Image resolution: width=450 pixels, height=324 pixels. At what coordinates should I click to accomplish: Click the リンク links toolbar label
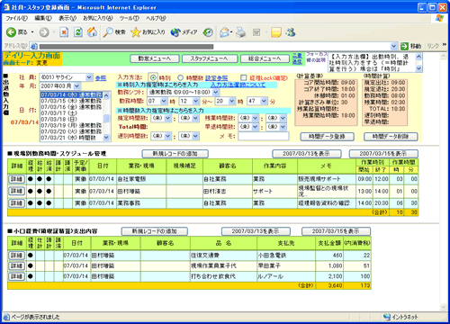(x=433, y=46)
